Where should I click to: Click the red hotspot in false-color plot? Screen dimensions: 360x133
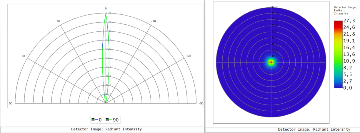point(271,62)
